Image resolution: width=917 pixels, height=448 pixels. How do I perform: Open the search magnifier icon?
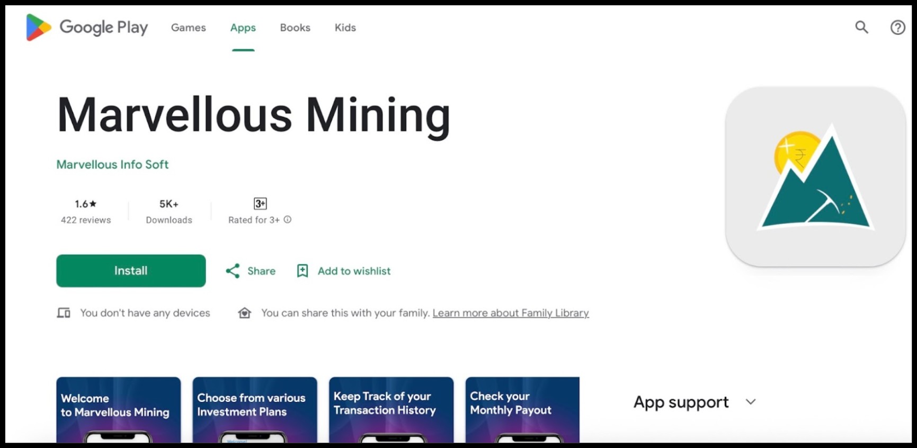pos(862,27)
